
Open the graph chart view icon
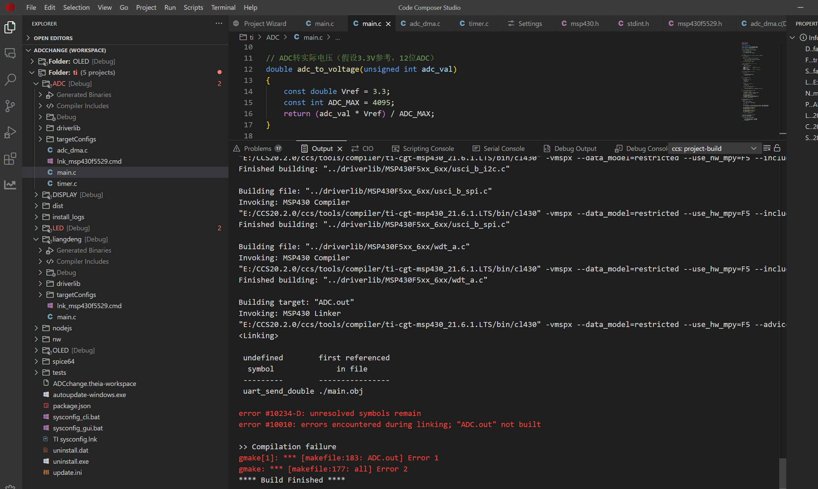pyautogui.click(x=10, y=185)
